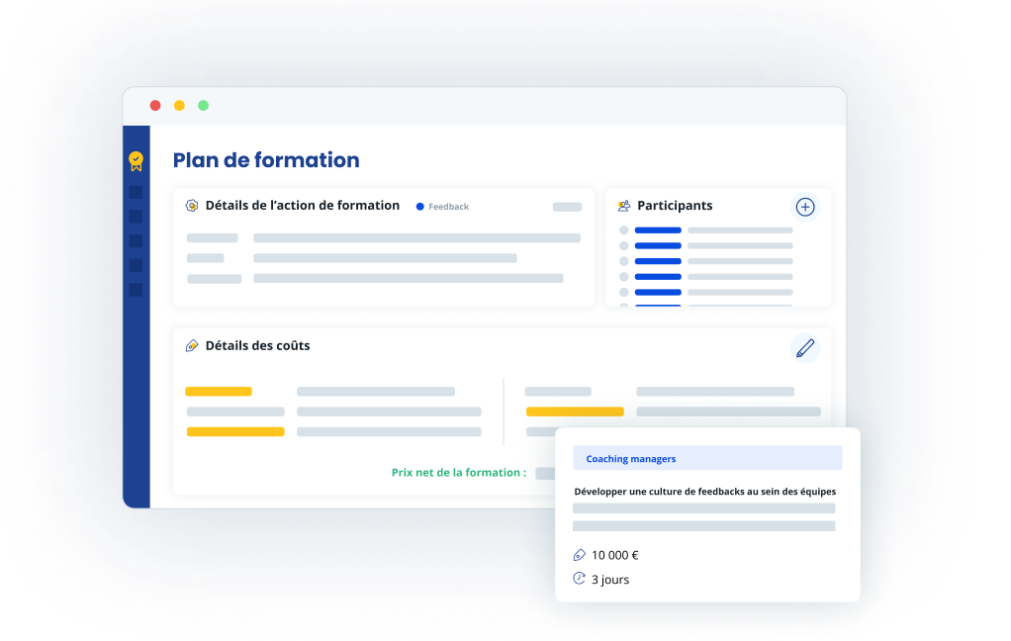Click the Détails de l'action de formation title

[x=303, y=206]
